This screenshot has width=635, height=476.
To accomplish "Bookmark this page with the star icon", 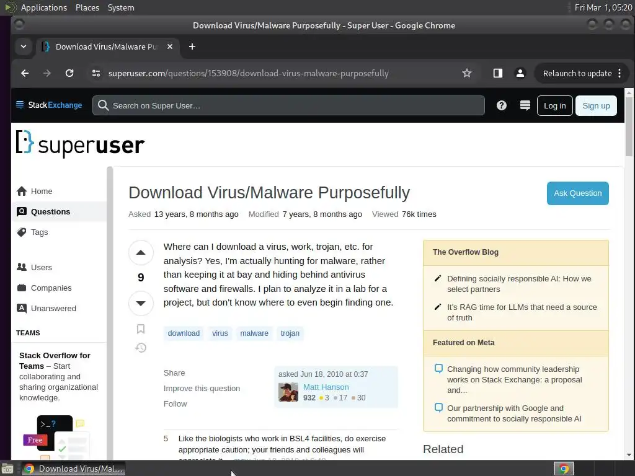I will (466, 73).
